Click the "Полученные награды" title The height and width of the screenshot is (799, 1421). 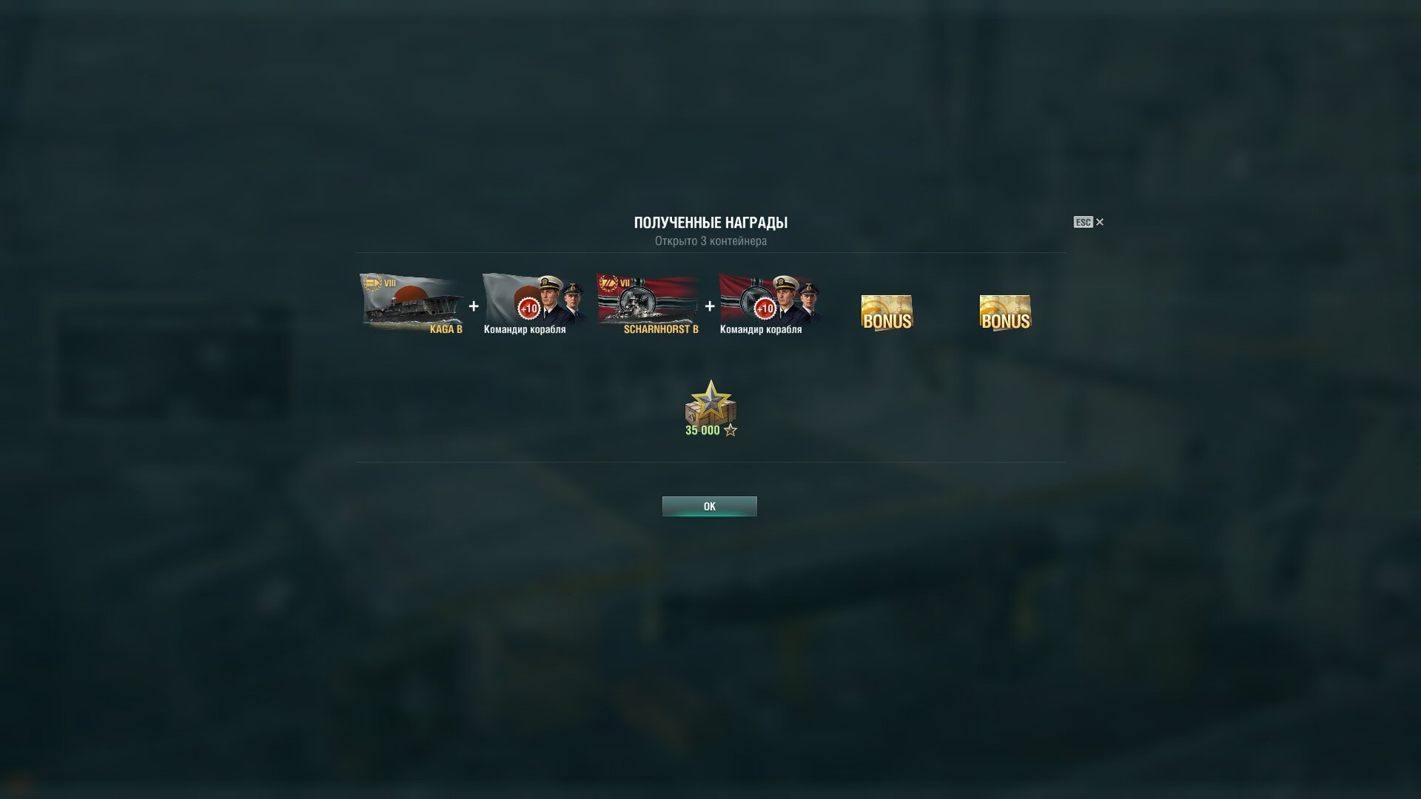[x=710, y=223]
